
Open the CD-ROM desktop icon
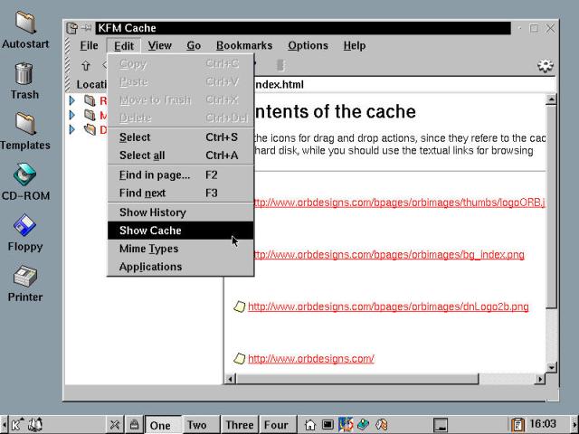[x=24, y=177]
